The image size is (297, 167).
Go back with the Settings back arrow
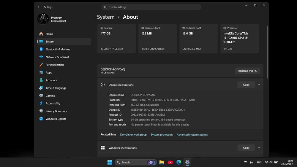click(x=39, y=7)
